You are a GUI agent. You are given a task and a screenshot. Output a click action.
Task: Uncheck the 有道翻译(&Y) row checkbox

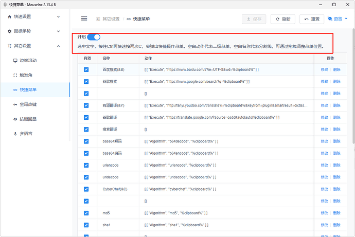pyautogui.click(x=86, y=105)
